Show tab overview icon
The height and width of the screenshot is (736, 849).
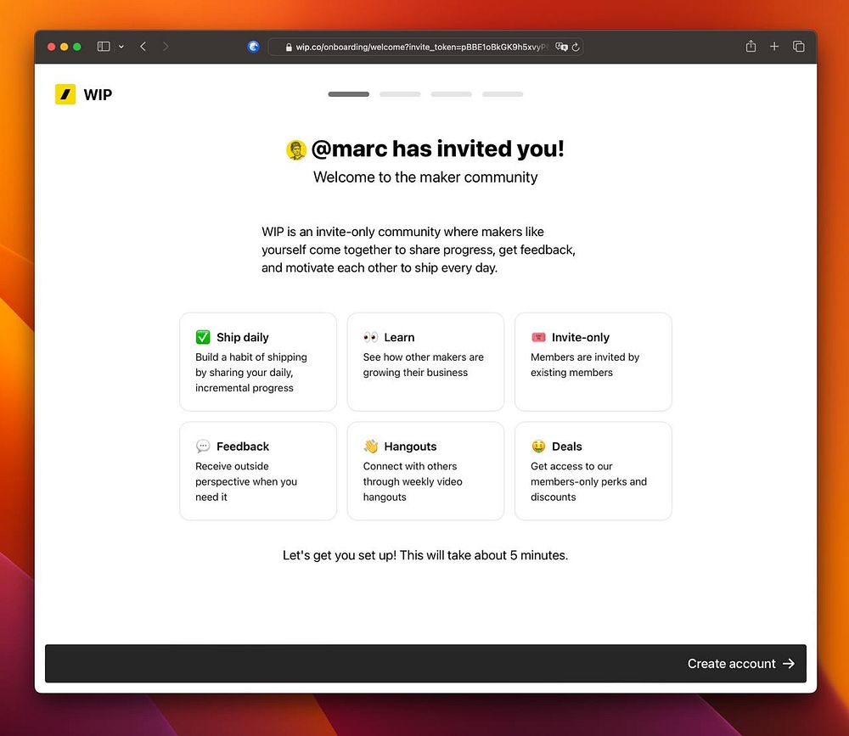799,47
